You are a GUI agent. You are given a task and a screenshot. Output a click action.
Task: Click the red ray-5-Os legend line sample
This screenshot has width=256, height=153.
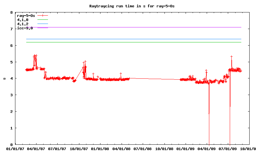tap(43, 15)
